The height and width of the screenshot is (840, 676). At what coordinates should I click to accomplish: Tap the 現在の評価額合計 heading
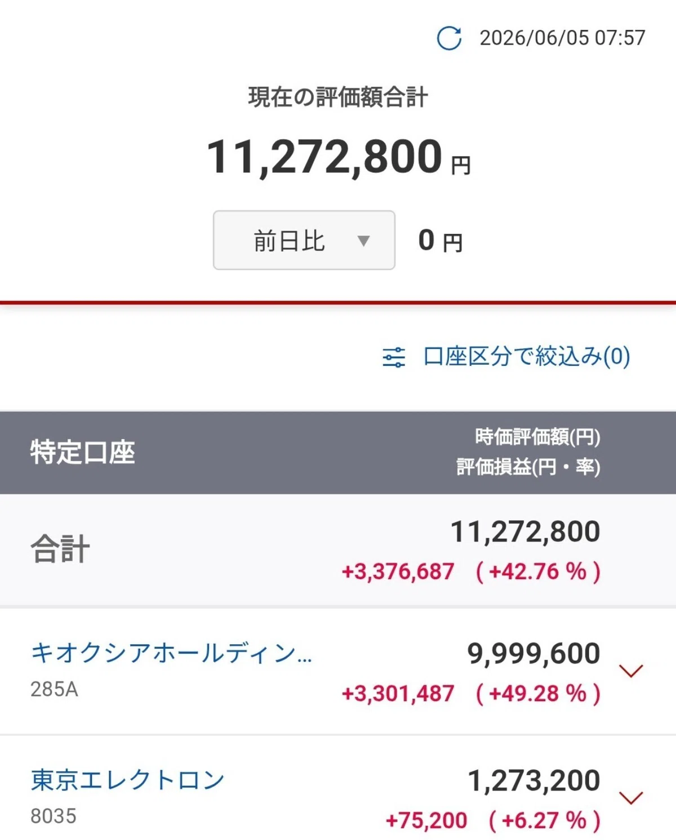point(338,97)
